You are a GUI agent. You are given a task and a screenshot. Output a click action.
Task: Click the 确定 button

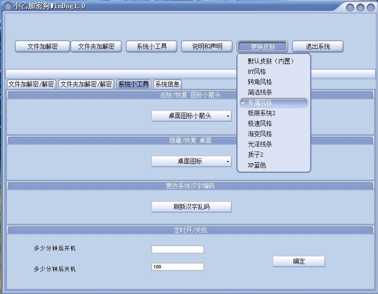(299, 262)
